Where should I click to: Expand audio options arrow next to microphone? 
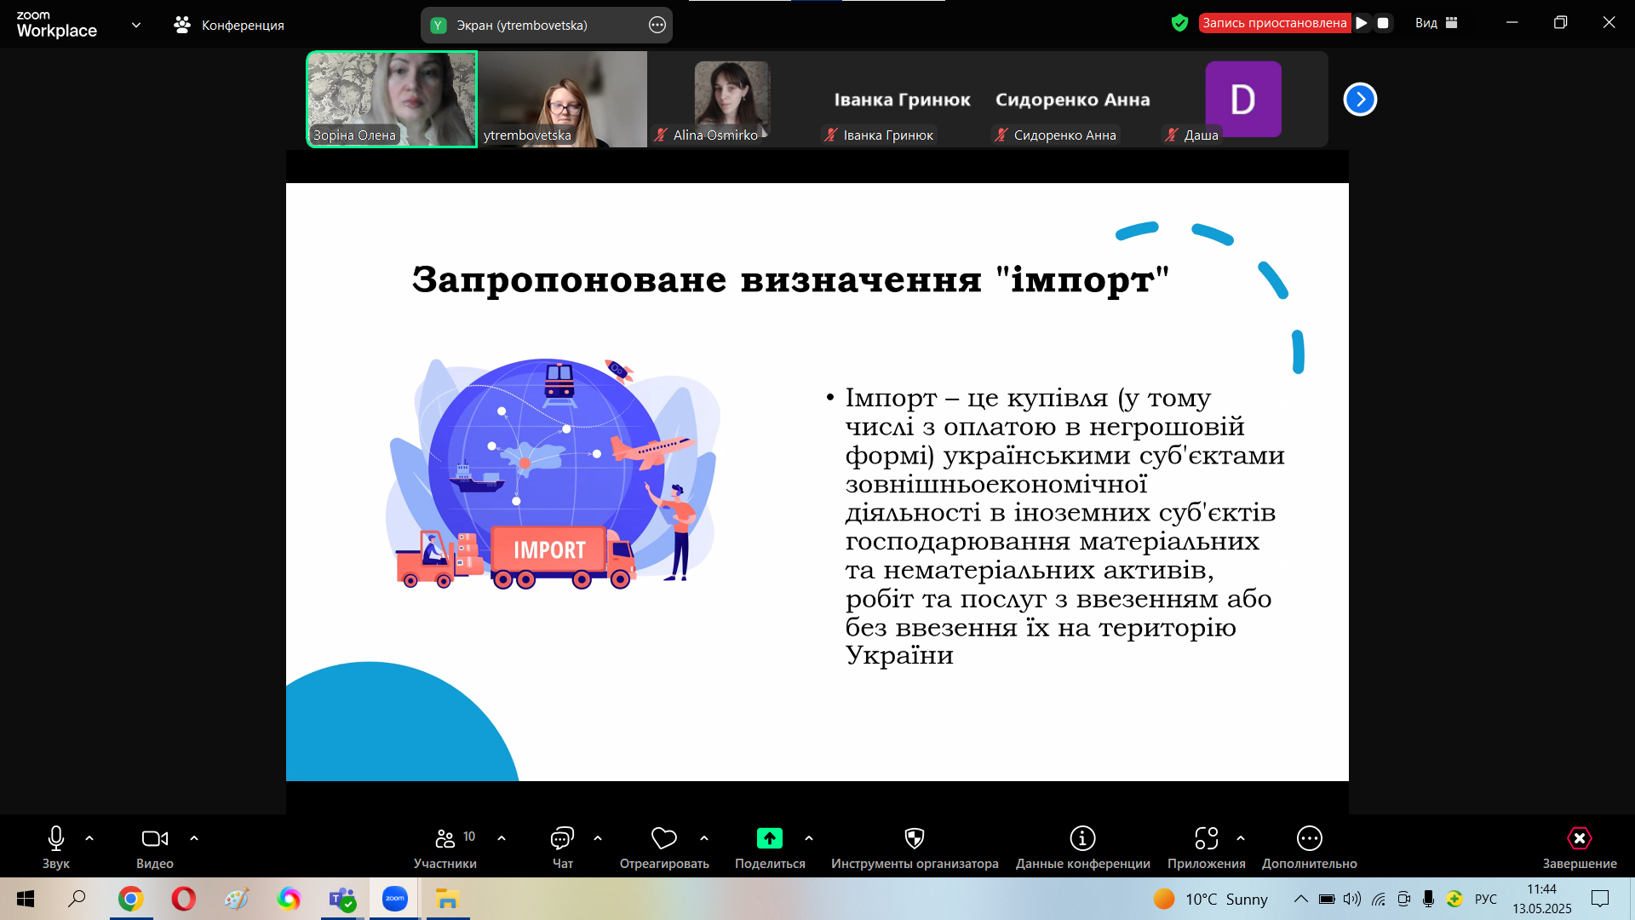[x=89, y=839]
